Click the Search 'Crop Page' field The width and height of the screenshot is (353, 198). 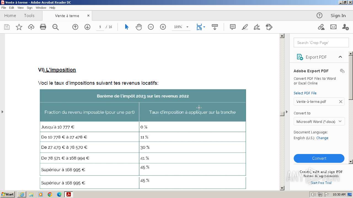click(x=321, y=43)
